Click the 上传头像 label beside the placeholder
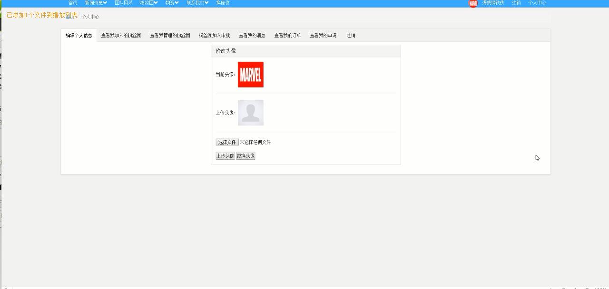 pos(226,113)
